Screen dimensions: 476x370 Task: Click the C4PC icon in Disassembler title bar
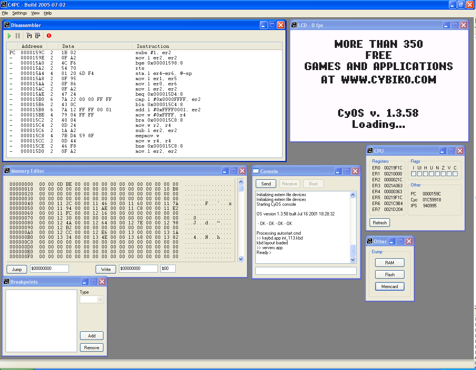pos(7,25)
